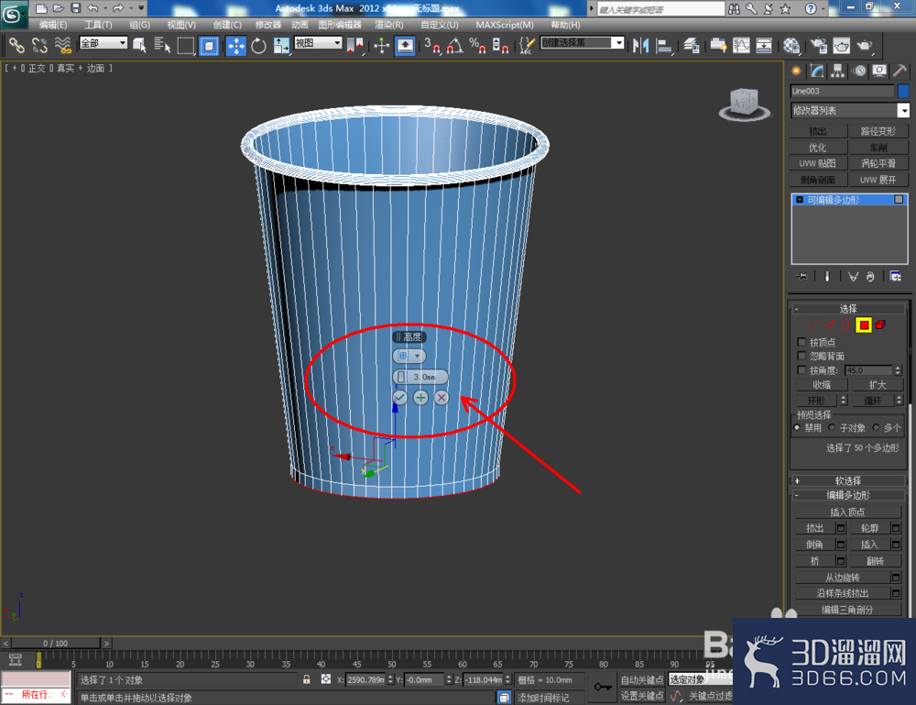Expand the 软选择 rollout
Viewport: 916px width, 705px height.
pos(848,480)
